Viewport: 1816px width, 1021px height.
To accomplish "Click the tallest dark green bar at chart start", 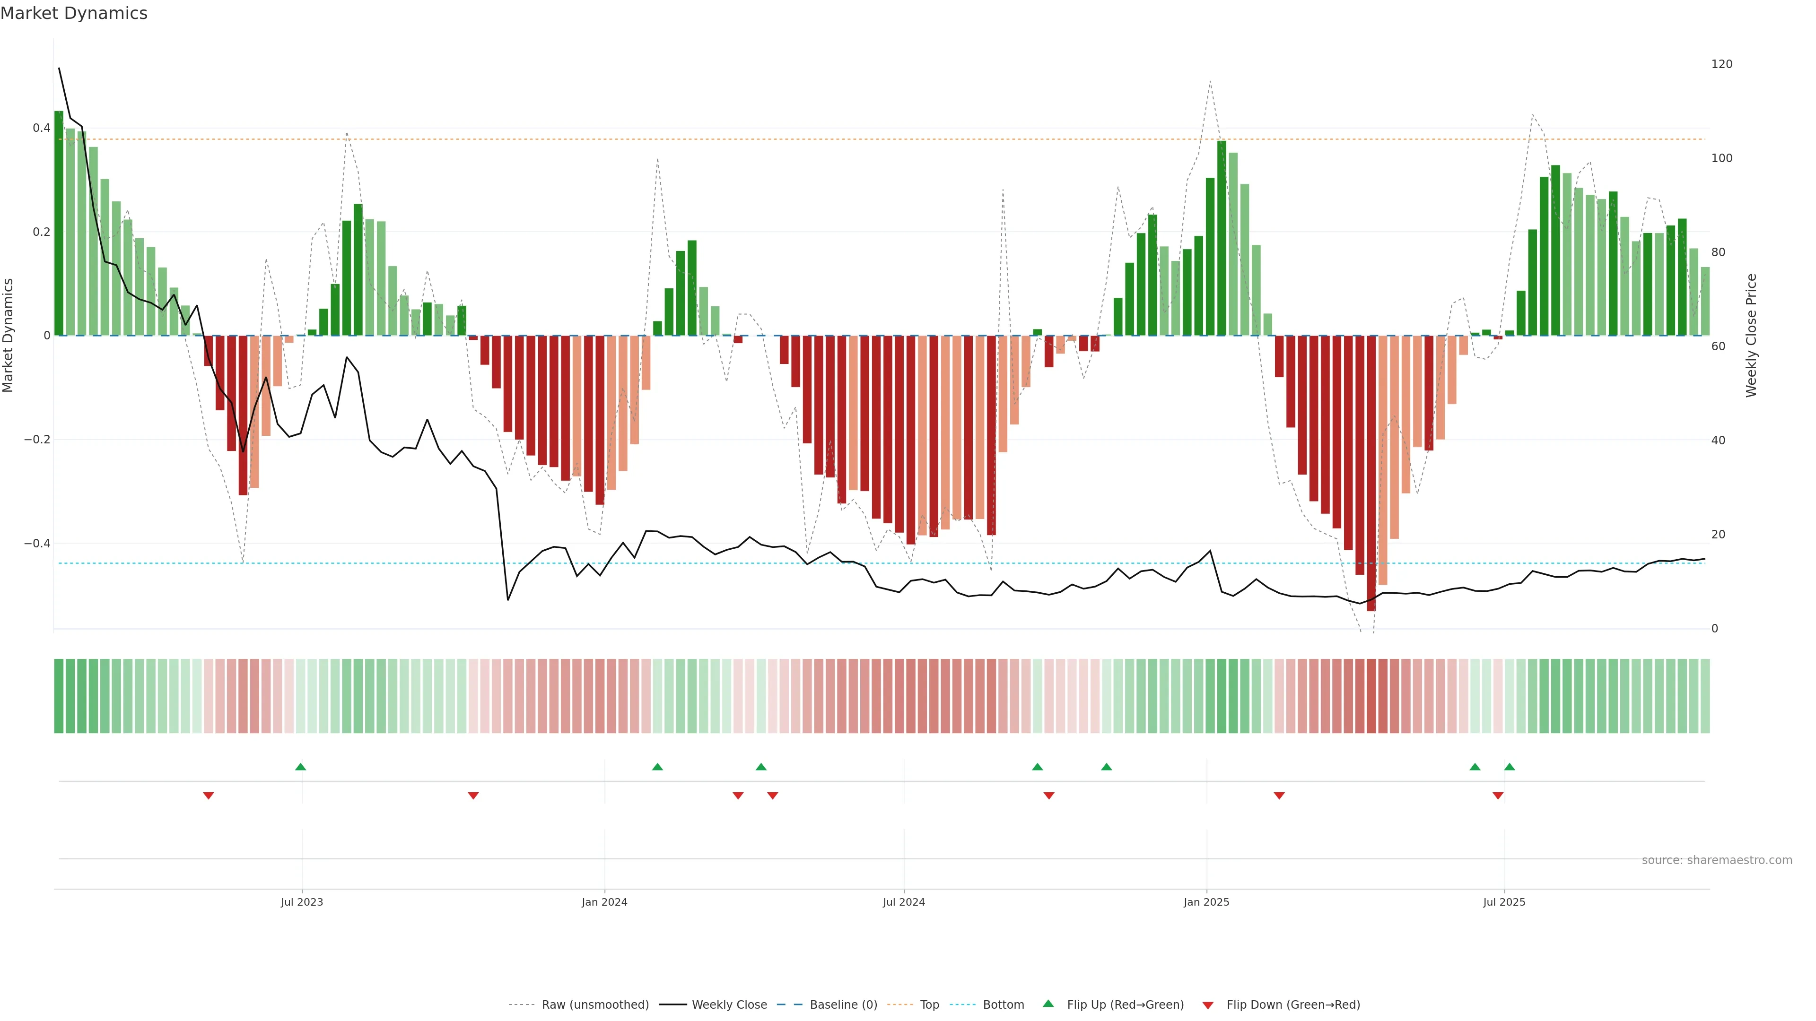I will click(59, 223).
